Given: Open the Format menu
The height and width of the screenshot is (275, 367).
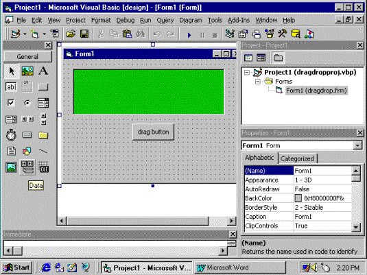Looking at the screenshot, I should [x=101, y=21].
